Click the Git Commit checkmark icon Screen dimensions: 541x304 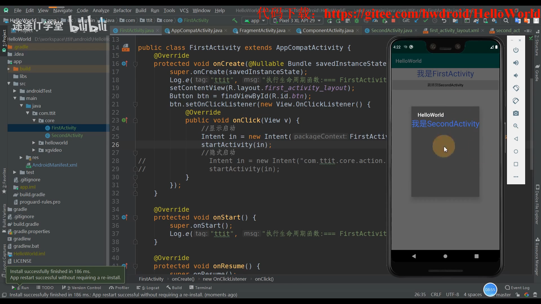click(x=425, y=21)
